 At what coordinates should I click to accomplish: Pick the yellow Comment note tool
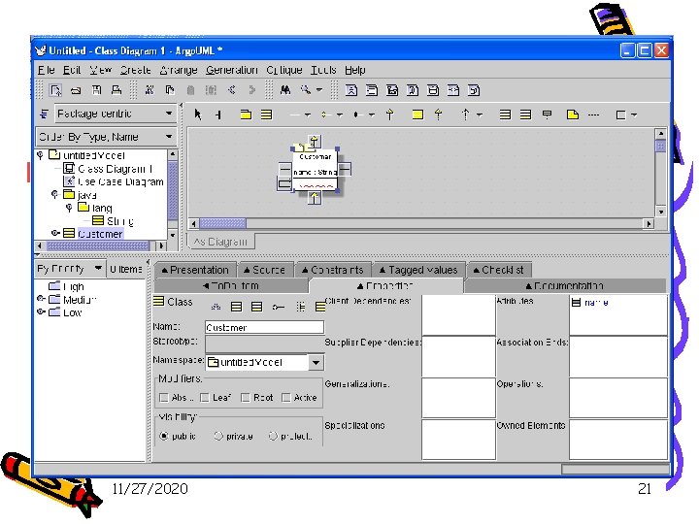point(573,115)
